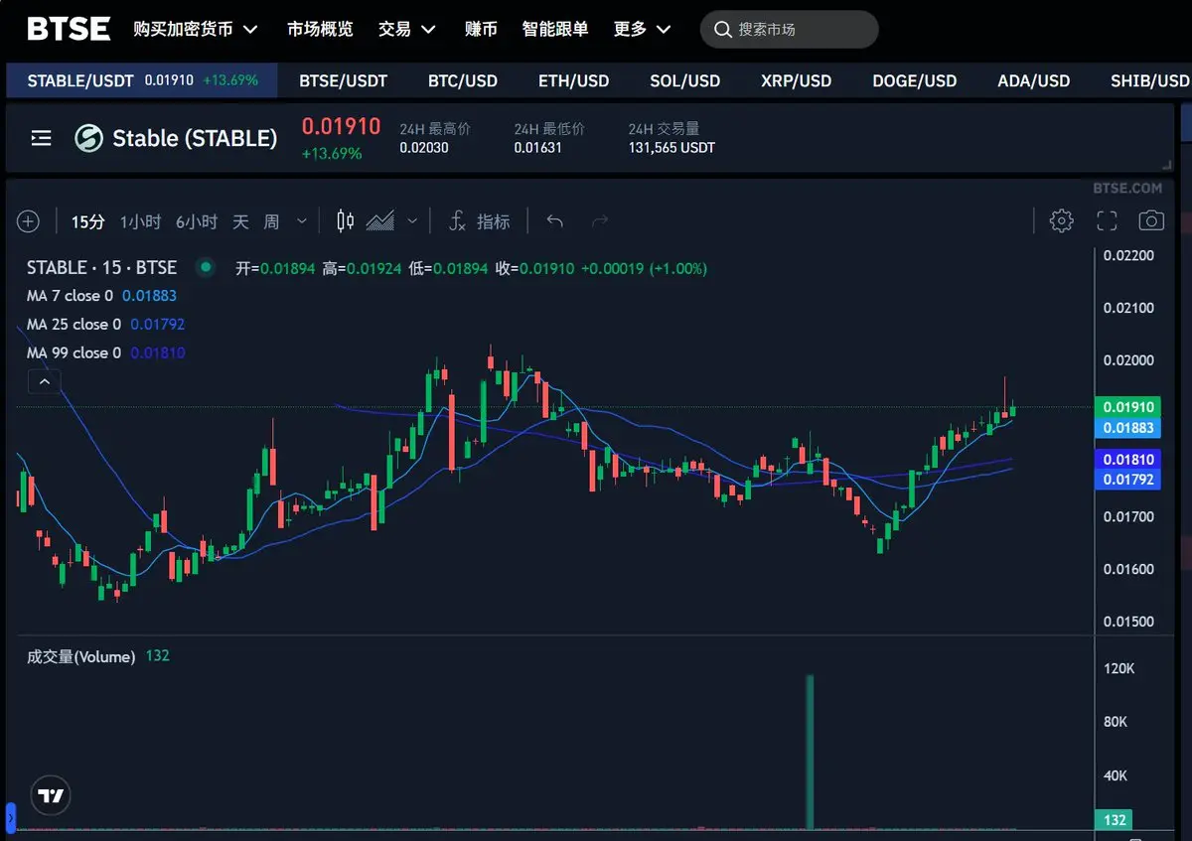Switch to 6小时 interval
The height and width of the screenshot is (841, 1192).
[197, 221]
